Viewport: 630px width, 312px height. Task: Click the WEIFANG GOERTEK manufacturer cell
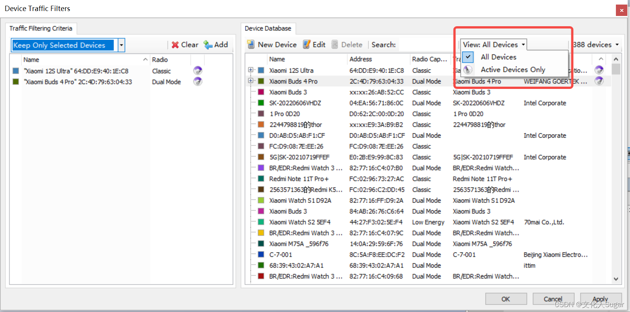(555, 81)
